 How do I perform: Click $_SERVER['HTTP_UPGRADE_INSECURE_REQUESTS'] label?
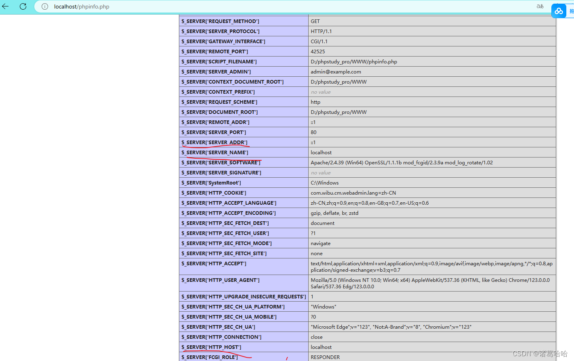(244, 296)
